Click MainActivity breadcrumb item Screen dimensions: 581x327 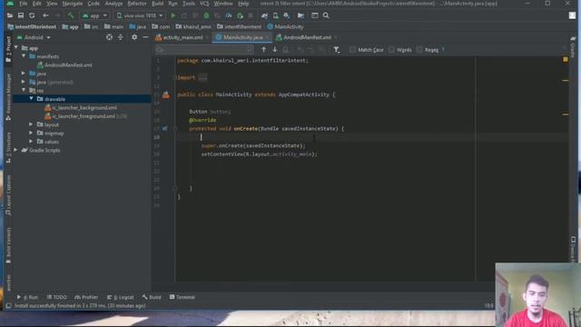tap(285, 26)
